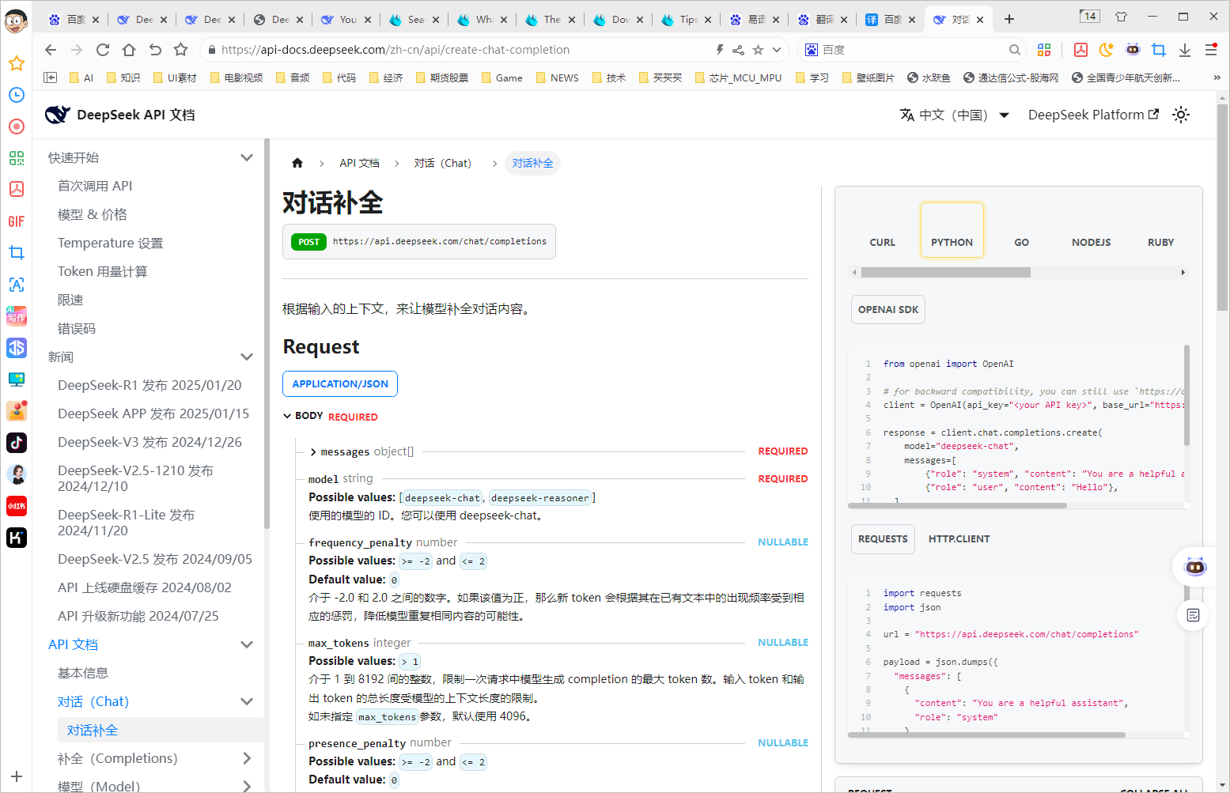Add a new sidebar app with plus
1230x793 pixels.
coord(17,776)
